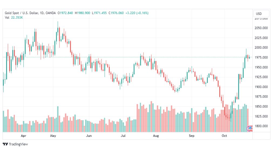Click the 1900.000 price scale label
This screenshot has width=273, height=149.
(x=261, y=87)
